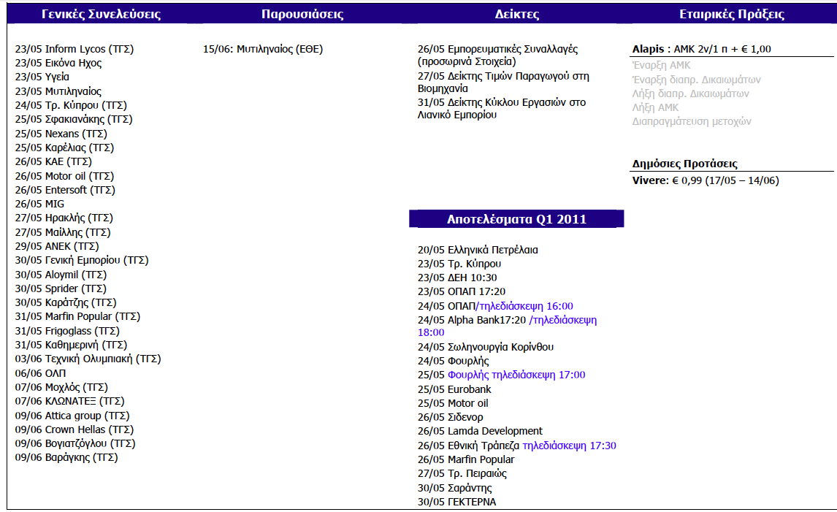Image resolution: width=837 pixels, height=512 pixels.
Task: Click the 09/06 Attica group (ΤΓΣ) line
Action: (72, 416)
